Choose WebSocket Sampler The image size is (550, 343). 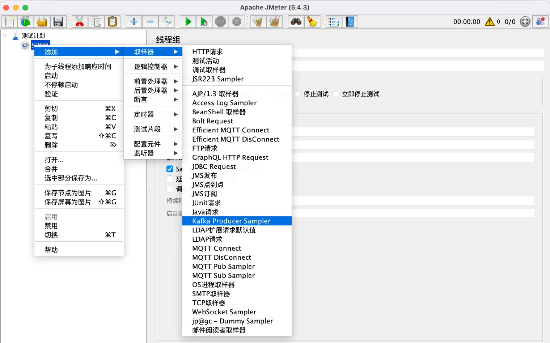(237, 312)
